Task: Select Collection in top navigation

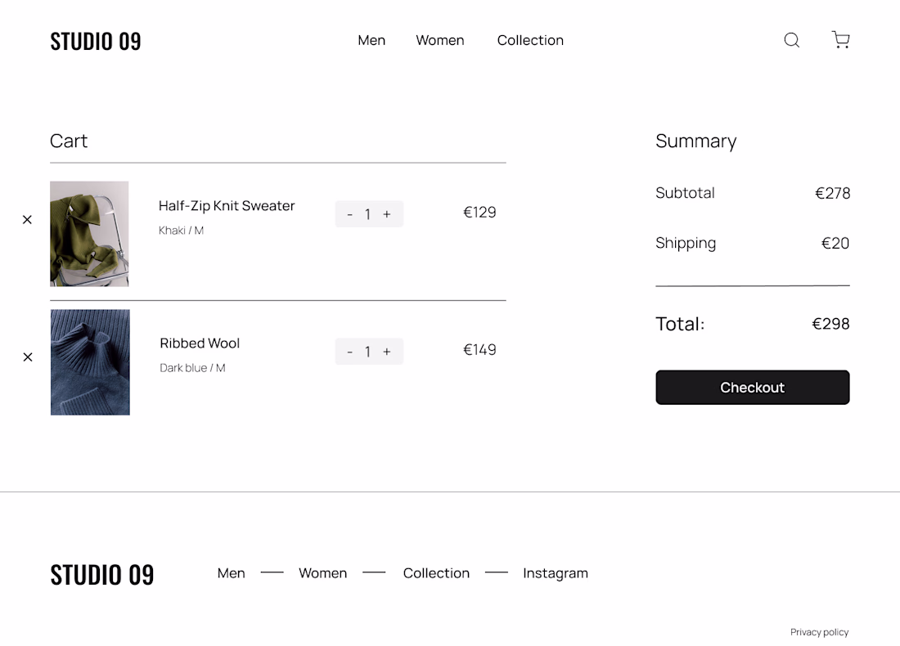Action: click(530, 40)
